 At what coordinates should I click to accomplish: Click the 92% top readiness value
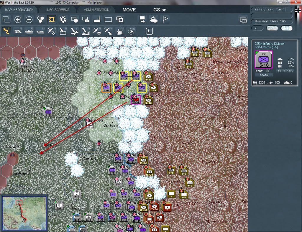click(x=290, y=59)
